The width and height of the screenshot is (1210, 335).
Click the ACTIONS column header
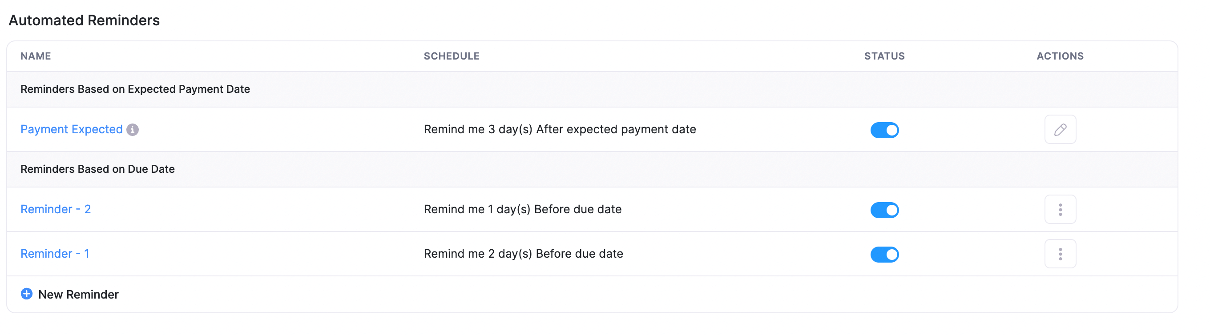point(1060,56)
